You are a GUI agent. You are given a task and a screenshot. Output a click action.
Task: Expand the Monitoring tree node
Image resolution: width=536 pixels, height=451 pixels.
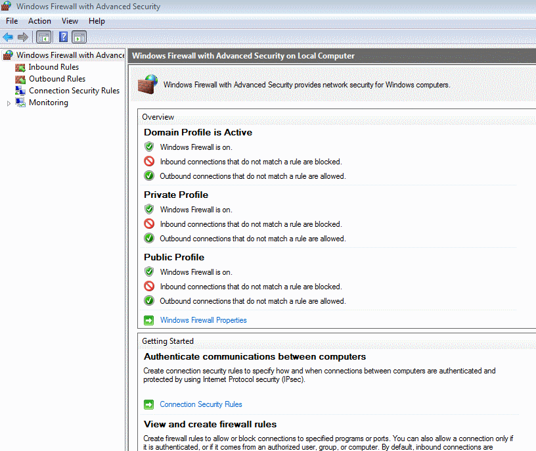pos(8,102)
